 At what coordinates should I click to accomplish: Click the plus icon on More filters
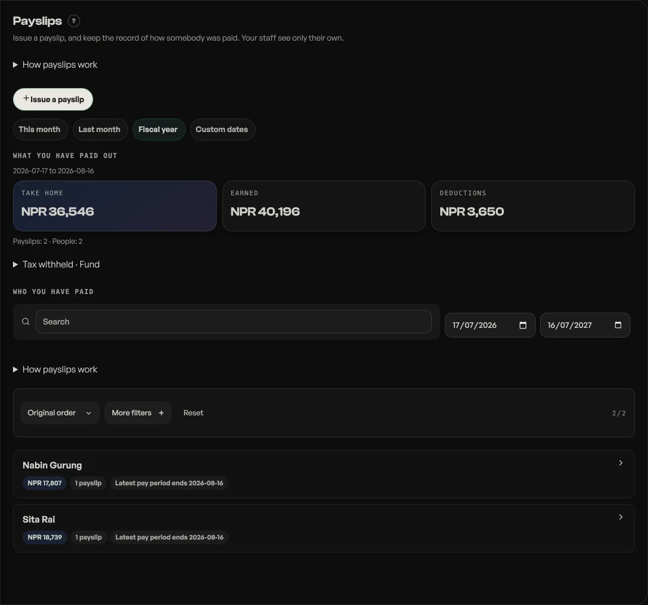coord(161,413)
